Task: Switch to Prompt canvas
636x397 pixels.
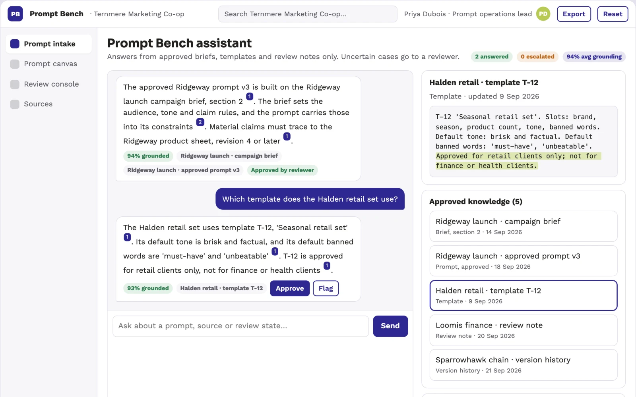Action: [x=48, y=64]
